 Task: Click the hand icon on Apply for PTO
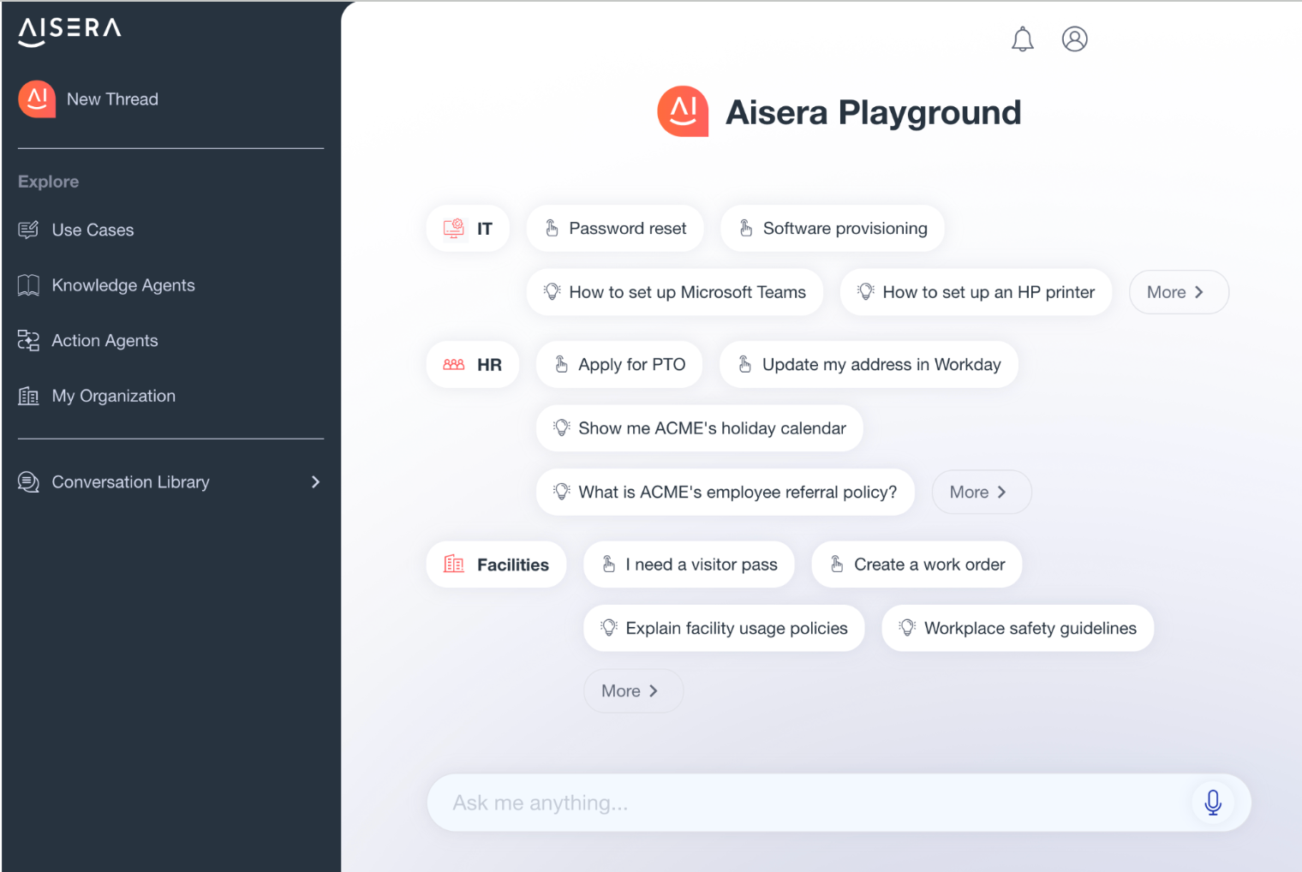(x=562, y=365)
